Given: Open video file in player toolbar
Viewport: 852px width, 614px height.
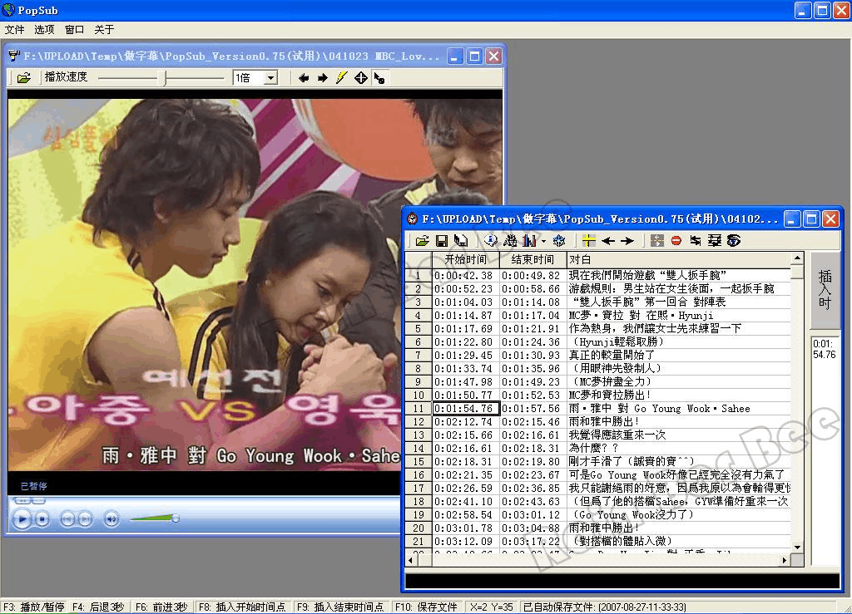Looking at the screenshot, I should coord(23,78).
